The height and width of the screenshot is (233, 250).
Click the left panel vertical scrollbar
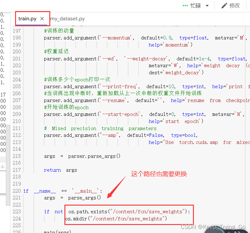point(8,165)
